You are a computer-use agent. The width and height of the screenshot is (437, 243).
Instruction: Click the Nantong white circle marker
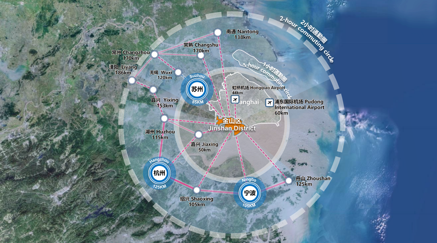[x=218, y=32]
